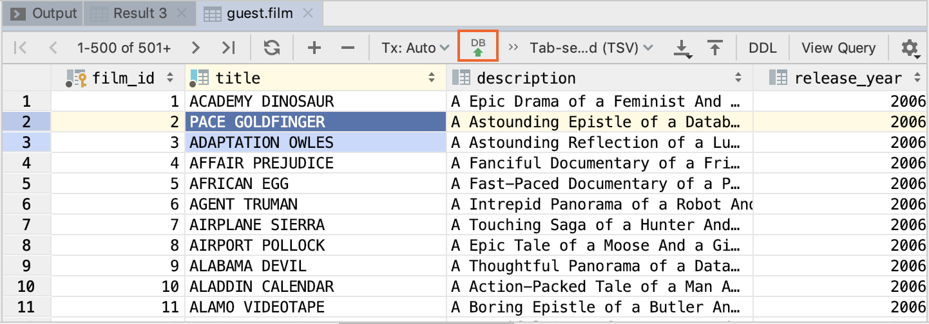Close the Result 3 tab
This screenshot has width=929, height=324.
tap(182, 14)
